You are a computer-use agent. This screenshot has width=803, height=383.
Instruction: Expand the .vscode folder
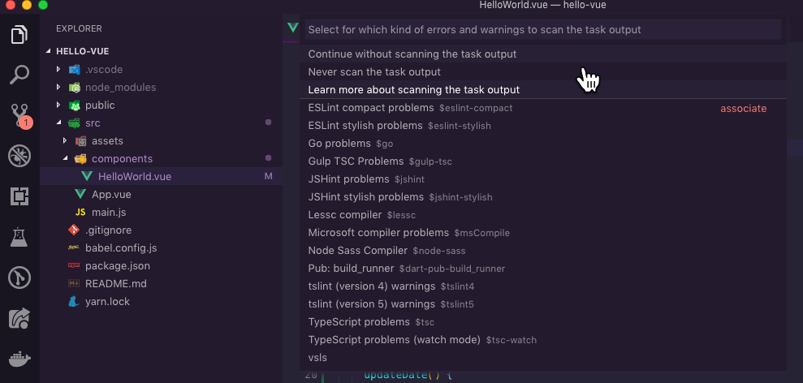coord(58,70)
